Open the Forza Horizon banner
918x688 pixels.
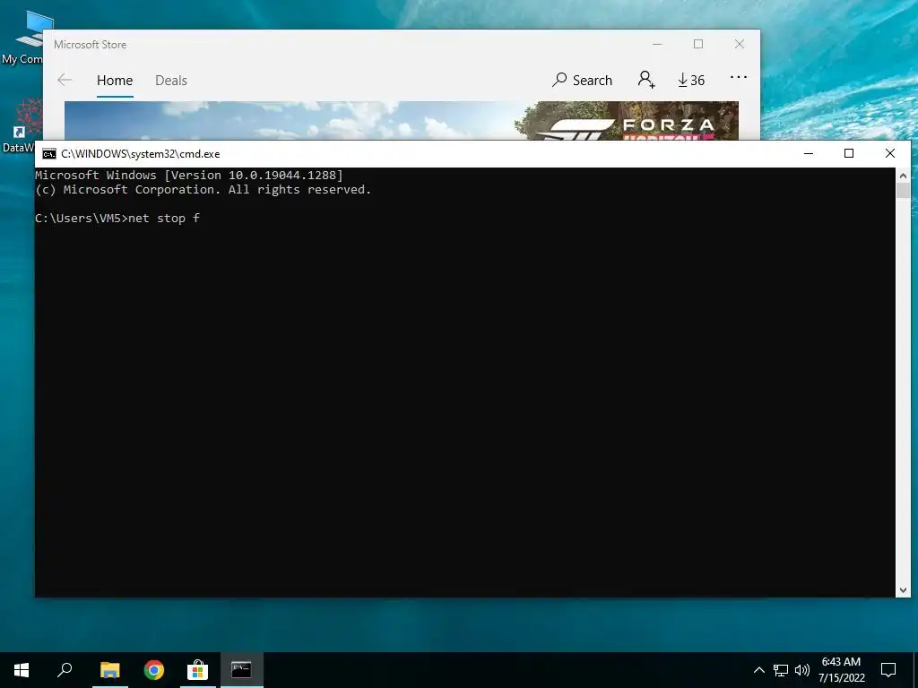(x=402, y=121)
